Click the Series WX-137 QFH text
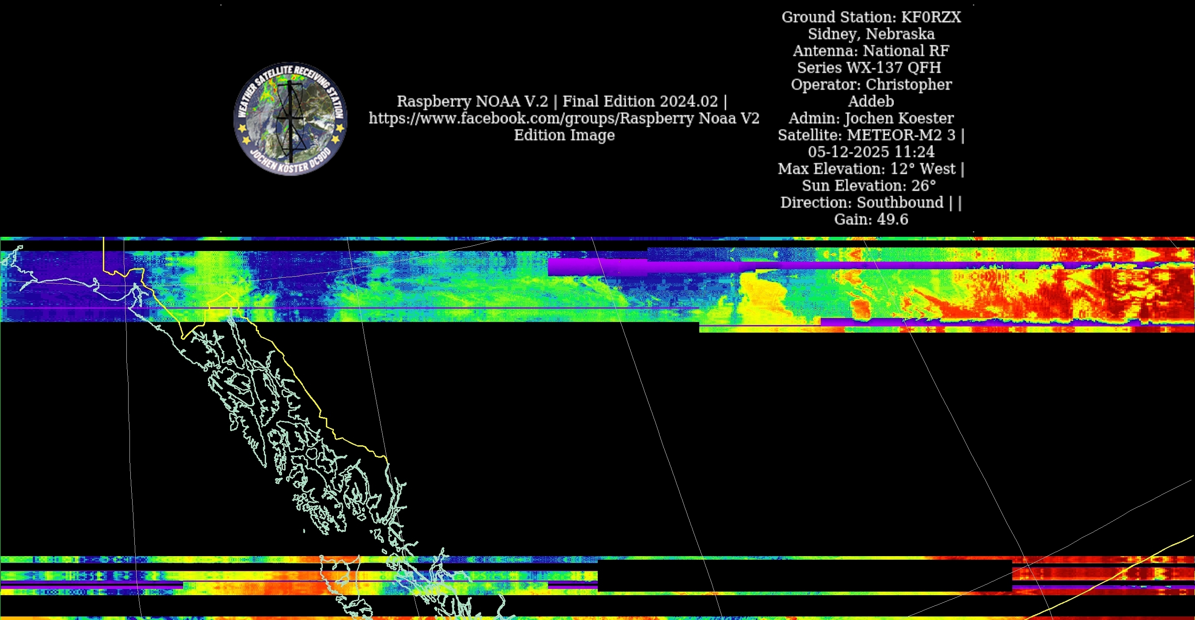 point(869,68)
